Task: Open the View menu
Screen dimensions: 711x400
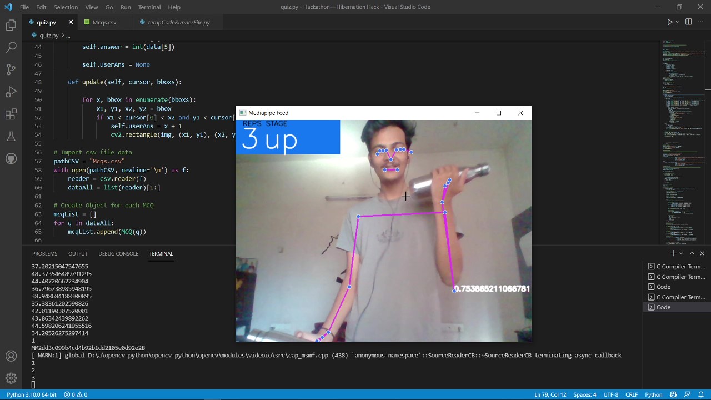Action: [x=92, y=7]
